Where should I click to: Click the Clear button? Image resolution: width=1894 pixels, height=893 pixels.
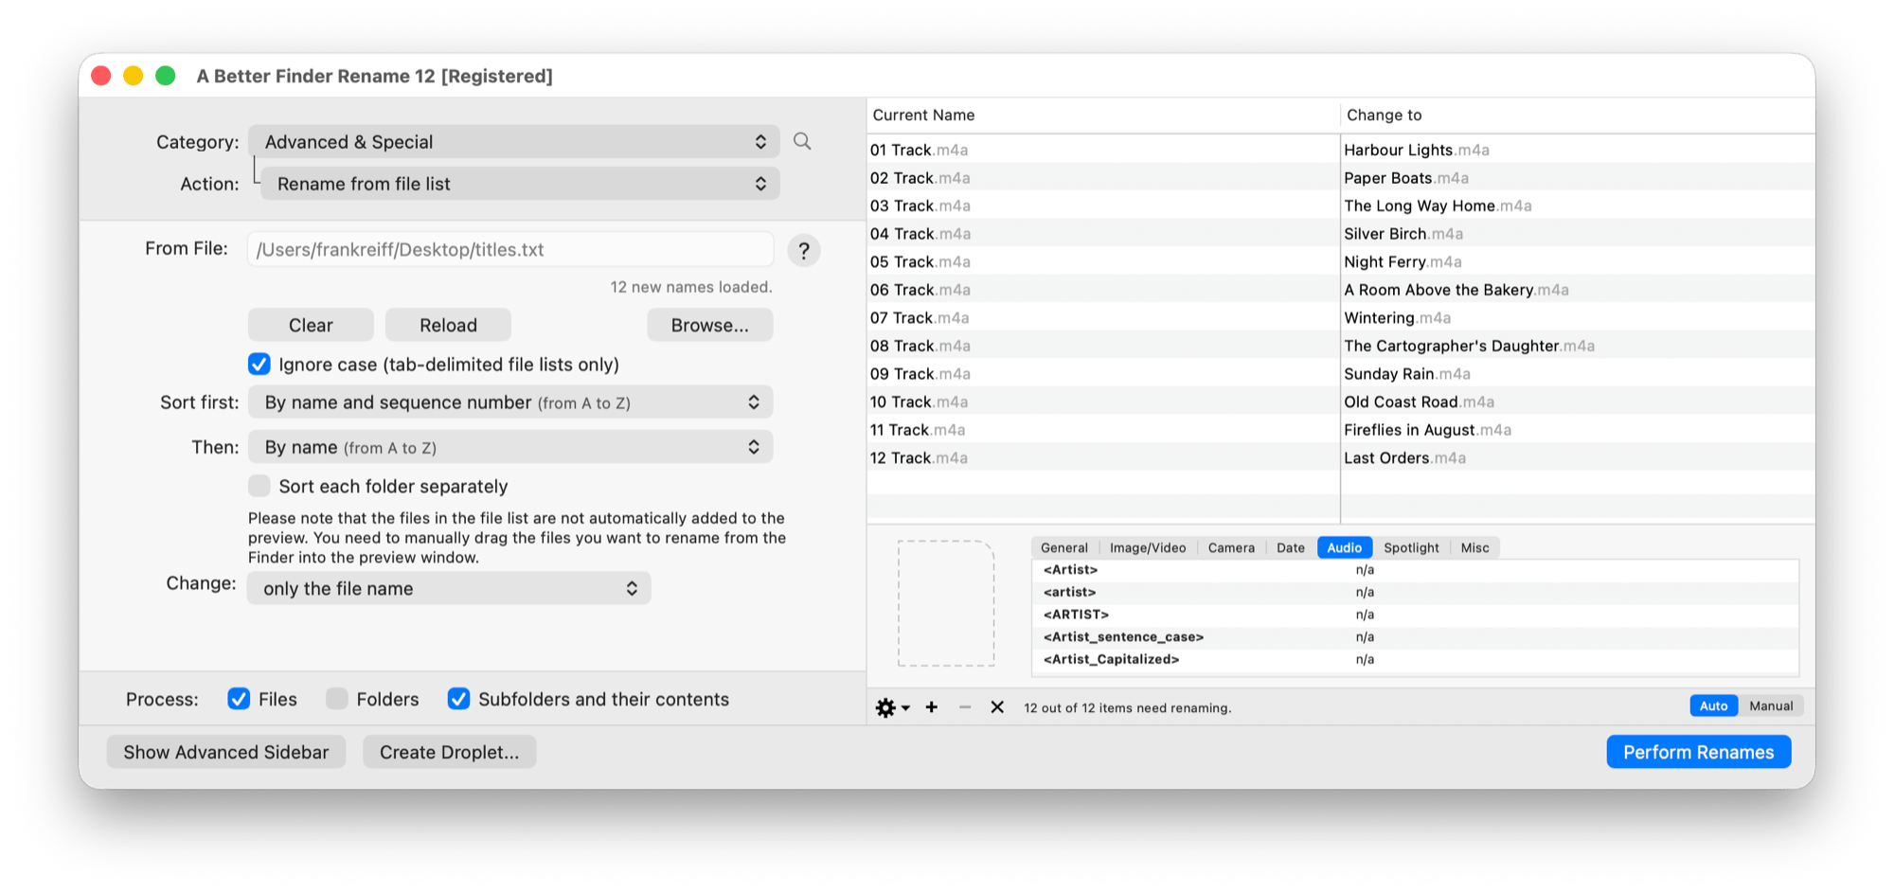[x=311, y=325]
